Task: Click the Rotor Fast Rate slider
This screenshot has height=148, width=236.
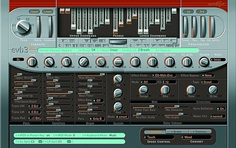Action: point(145,107)
